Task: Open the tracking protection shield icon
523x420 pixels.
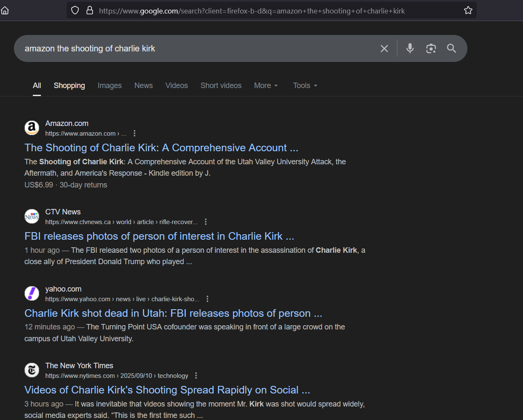Action: 75,11
